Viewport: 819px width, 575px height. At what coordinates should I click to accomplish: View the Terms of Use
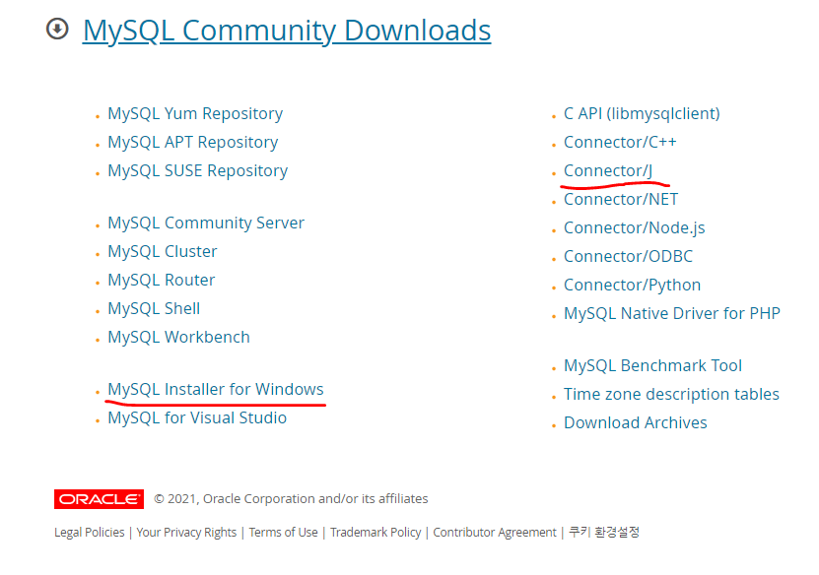point(283,533)
